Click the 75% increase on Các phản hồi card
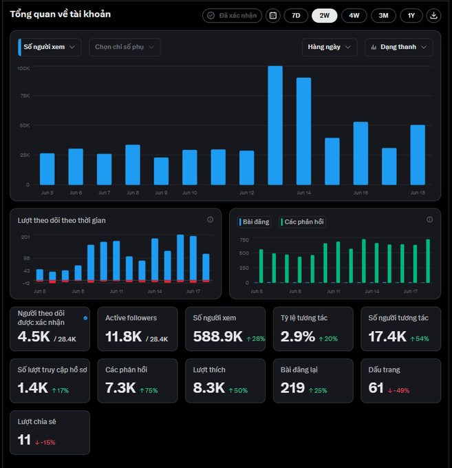Screen dimensions: 452x468 point(149,391)
